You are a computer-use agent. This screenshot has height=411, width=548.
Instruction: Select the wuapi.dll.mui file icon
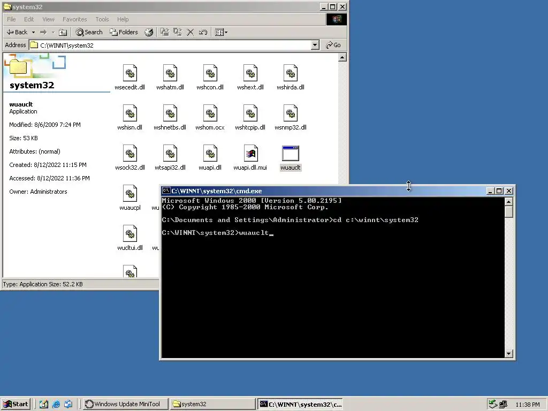coord(250,154)
